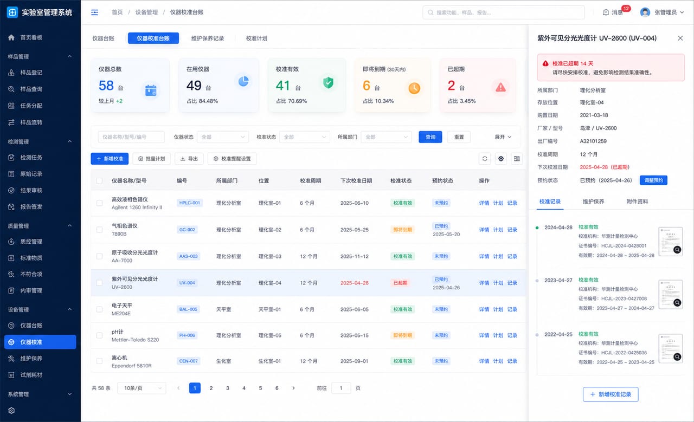Click the 样品流转 sidebar icon
Image resolution: width=694 pixels, height=422 pixels.
[x=11, y=122]
